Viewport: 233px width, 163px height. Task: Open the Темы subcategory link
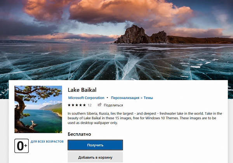[148, 98]
